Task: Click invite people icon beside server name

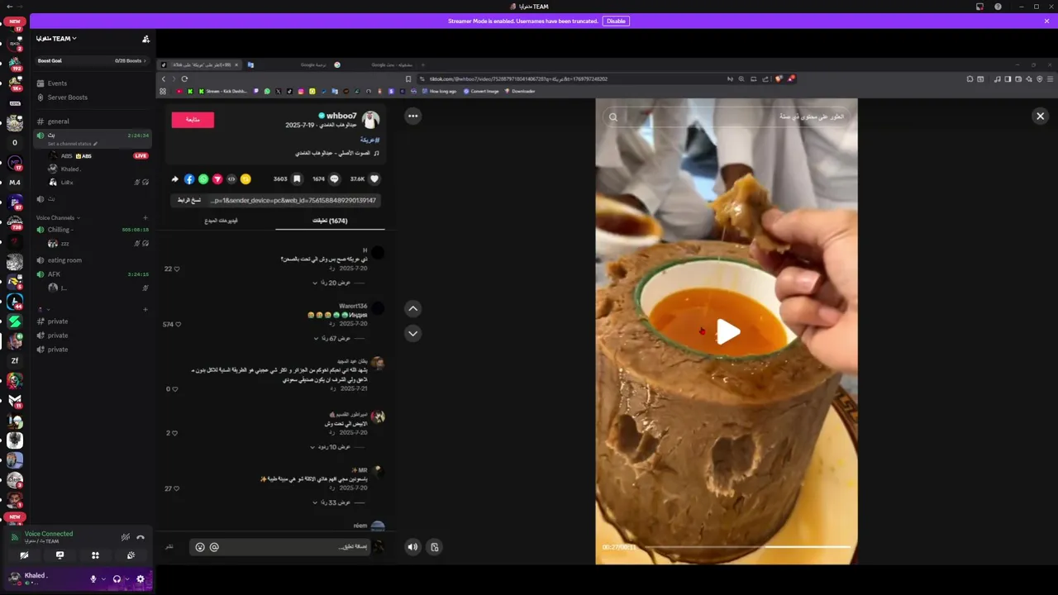Action: (x=145, y=39)
